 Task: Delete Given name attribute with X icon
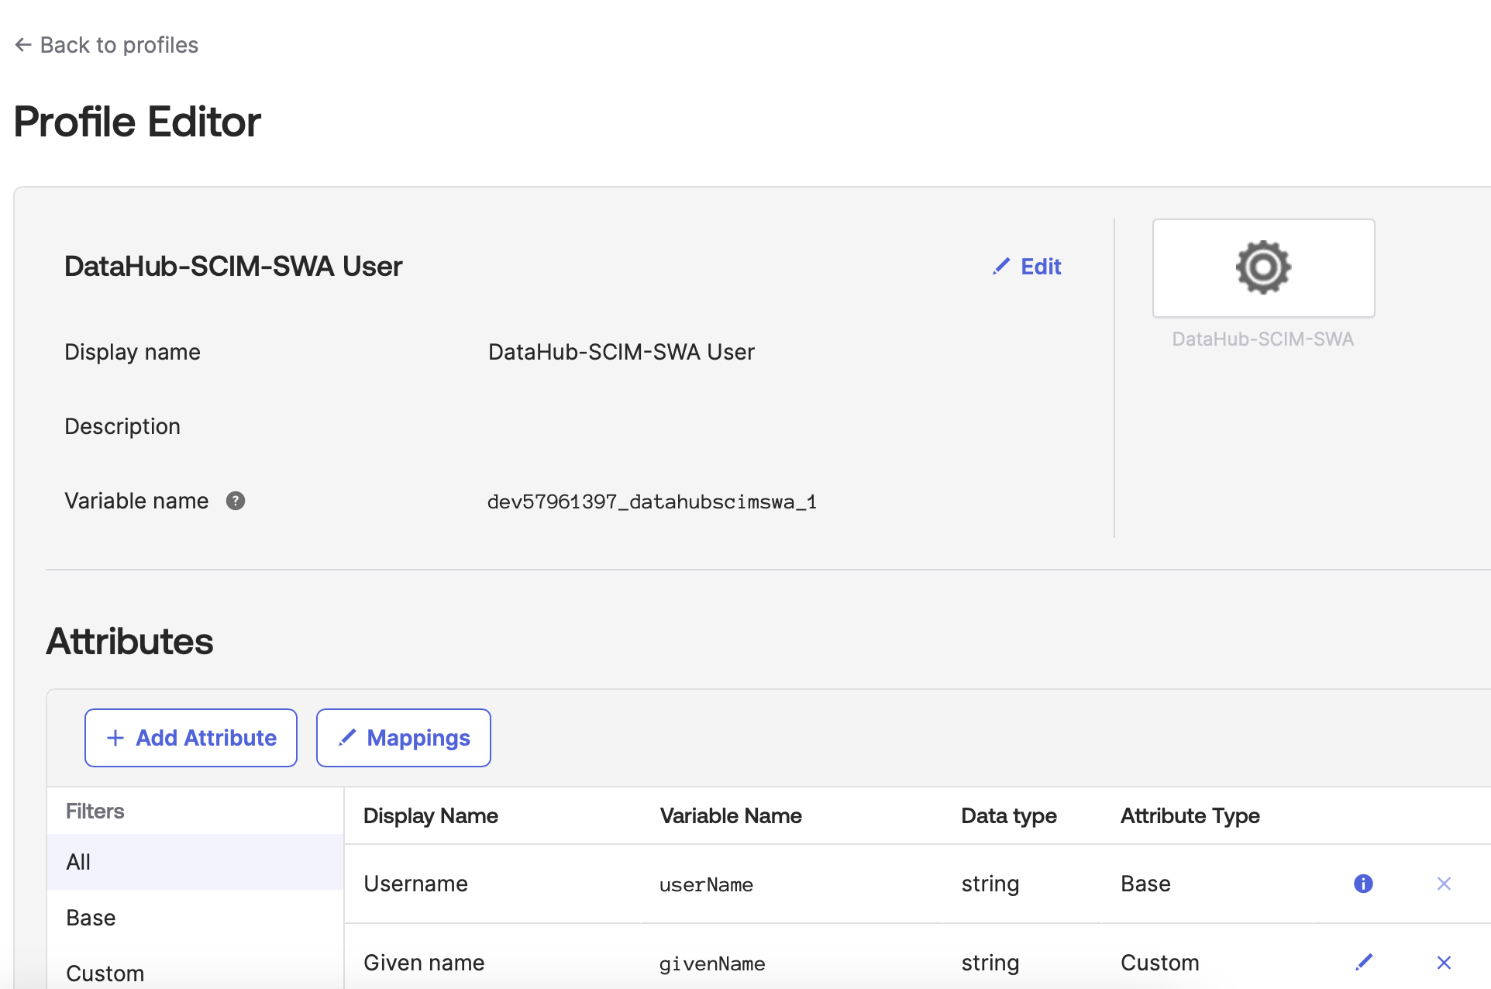(1444, 963)
